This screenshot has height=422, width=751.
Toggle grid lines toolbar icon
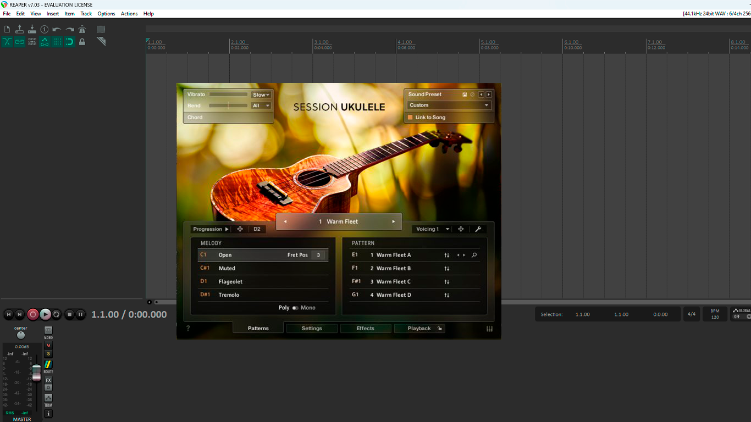click(x=57, y=42)
